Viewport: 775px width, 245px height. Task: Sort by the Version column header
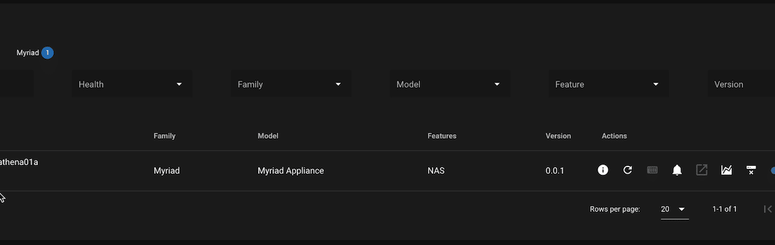558,135
